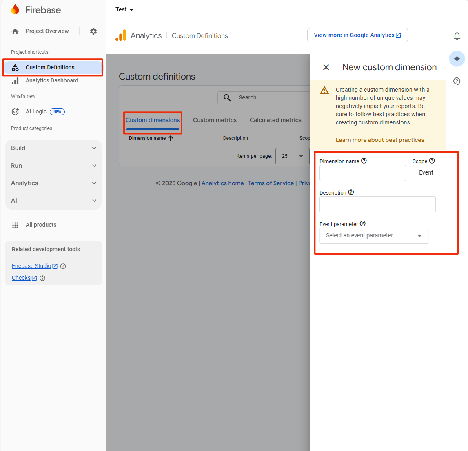Open help via the question mark icon
The image size is (468, 451).
[x=457, y=82]
